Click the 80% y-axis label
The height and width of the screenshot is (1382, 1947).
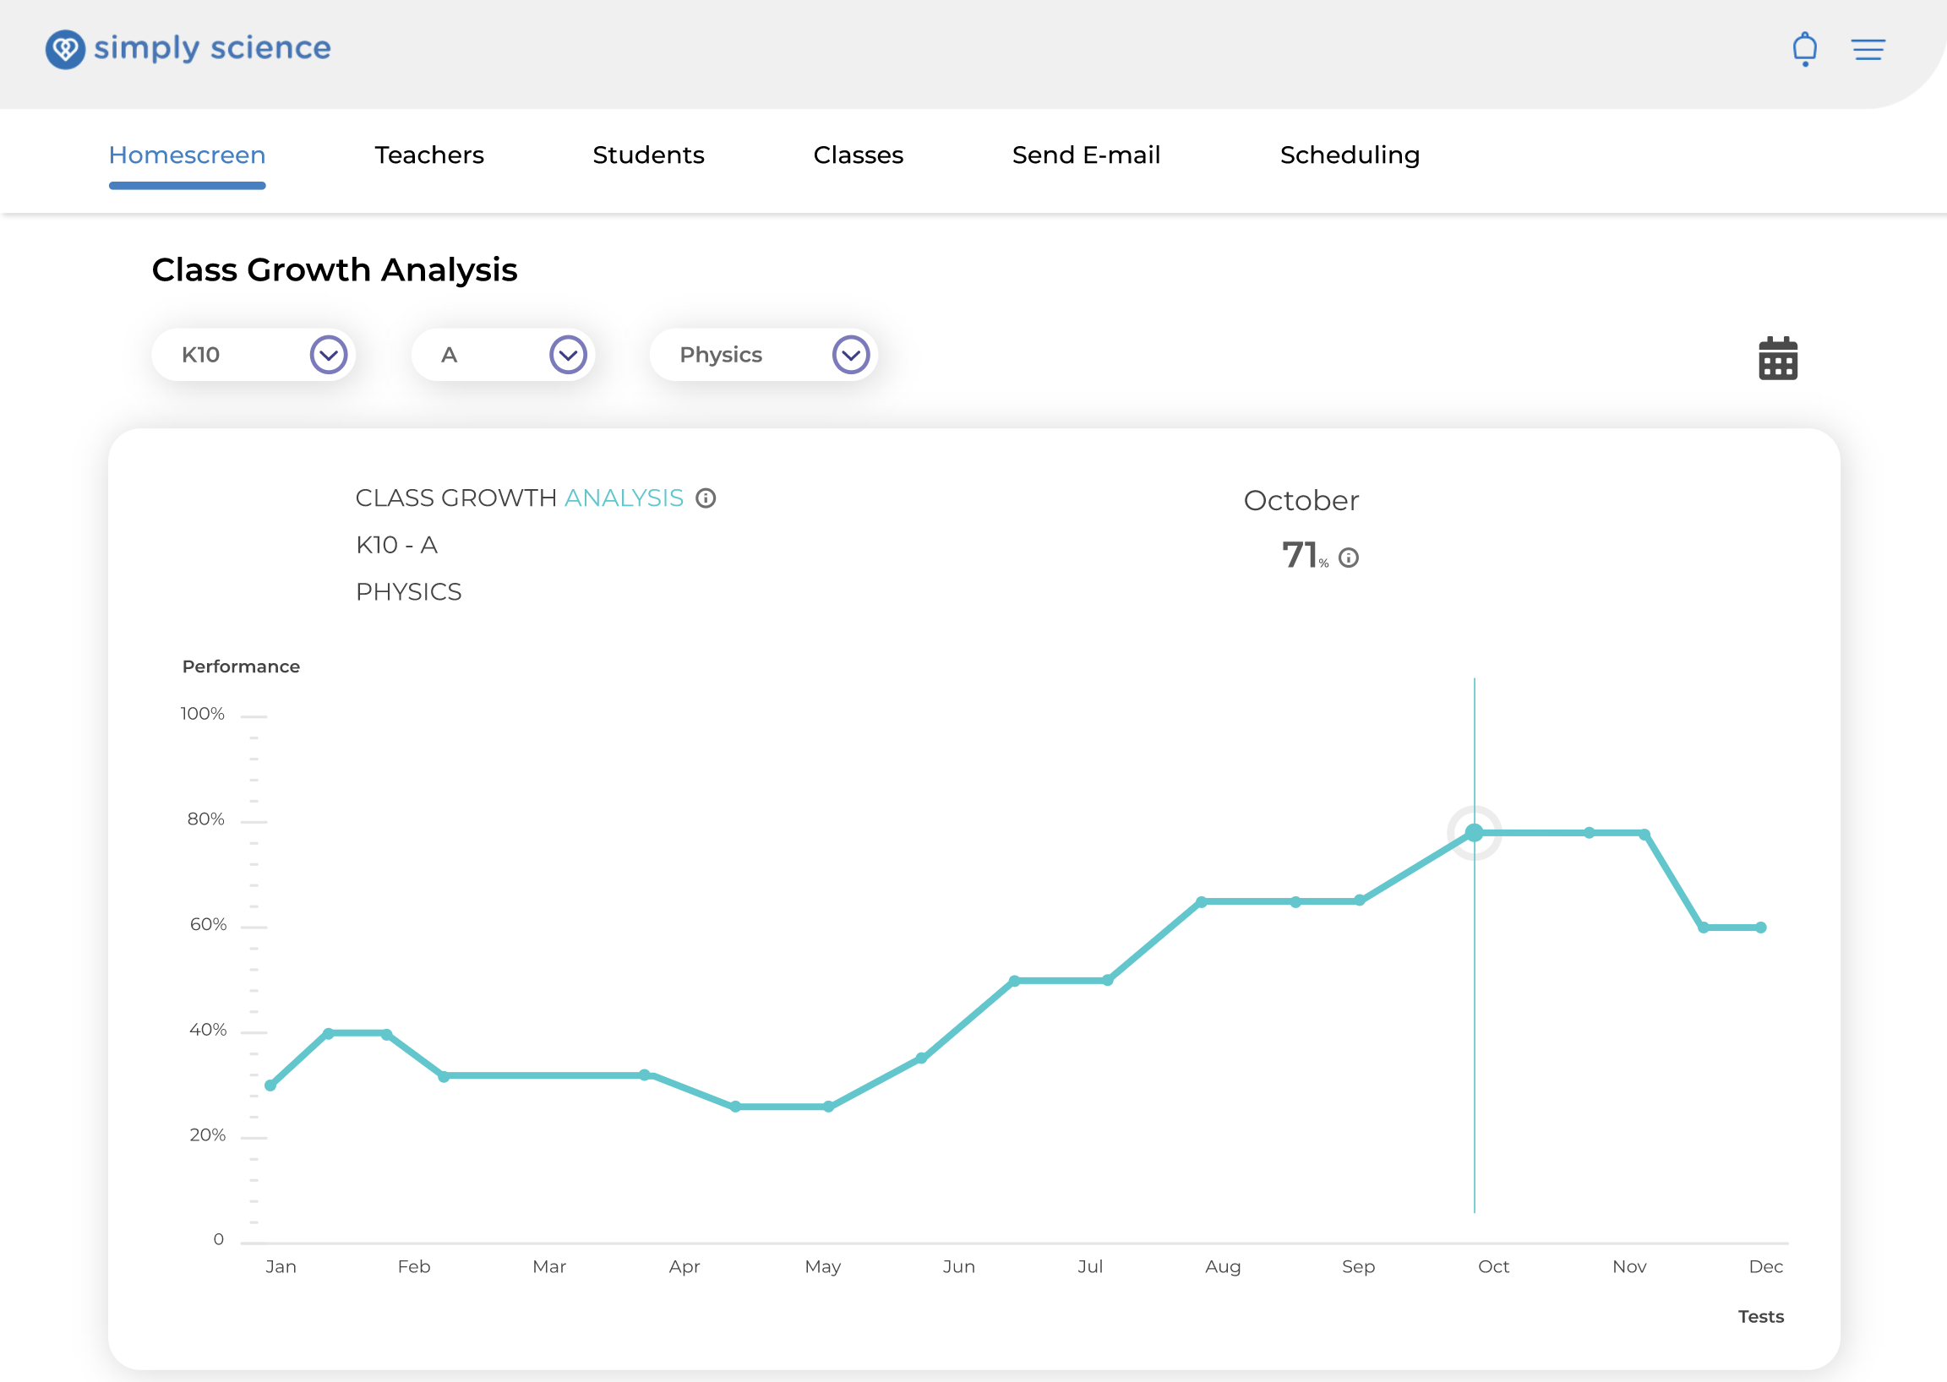pyautogui.click(x=206, y=819)
